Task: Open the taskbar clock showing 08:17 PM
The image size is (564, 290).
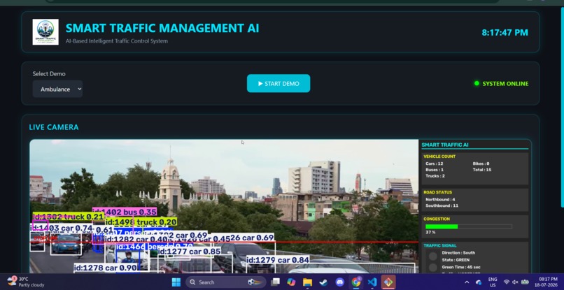Action: (x=546, y=282)
